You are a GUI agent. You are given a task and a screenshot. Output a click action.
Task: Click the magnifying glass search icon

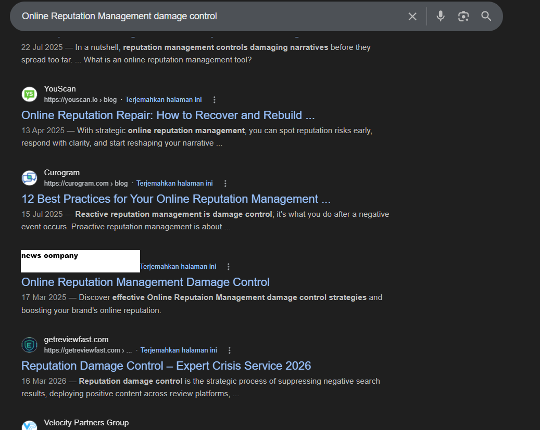point(486,16)
